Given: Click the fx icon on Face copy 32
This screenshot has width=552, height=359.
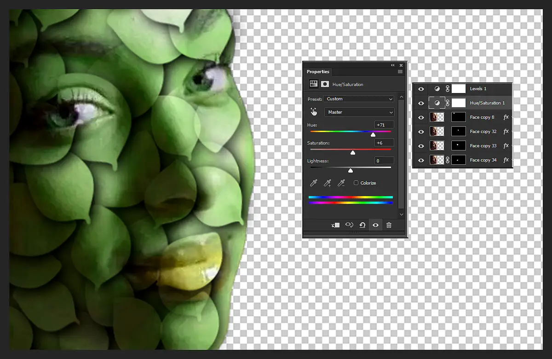Looking at the screenshot, I should click(x=506, y=132).
